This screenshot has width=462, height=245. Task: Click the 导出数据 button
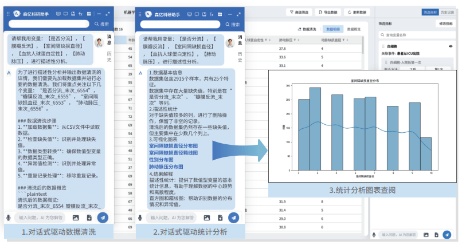click(x=328, y=12)
